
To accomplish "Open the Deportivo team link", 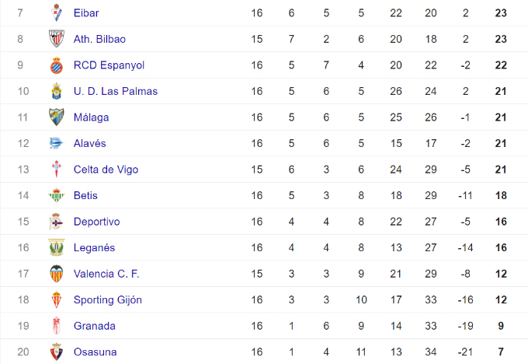I will click(x=96, y=222).
